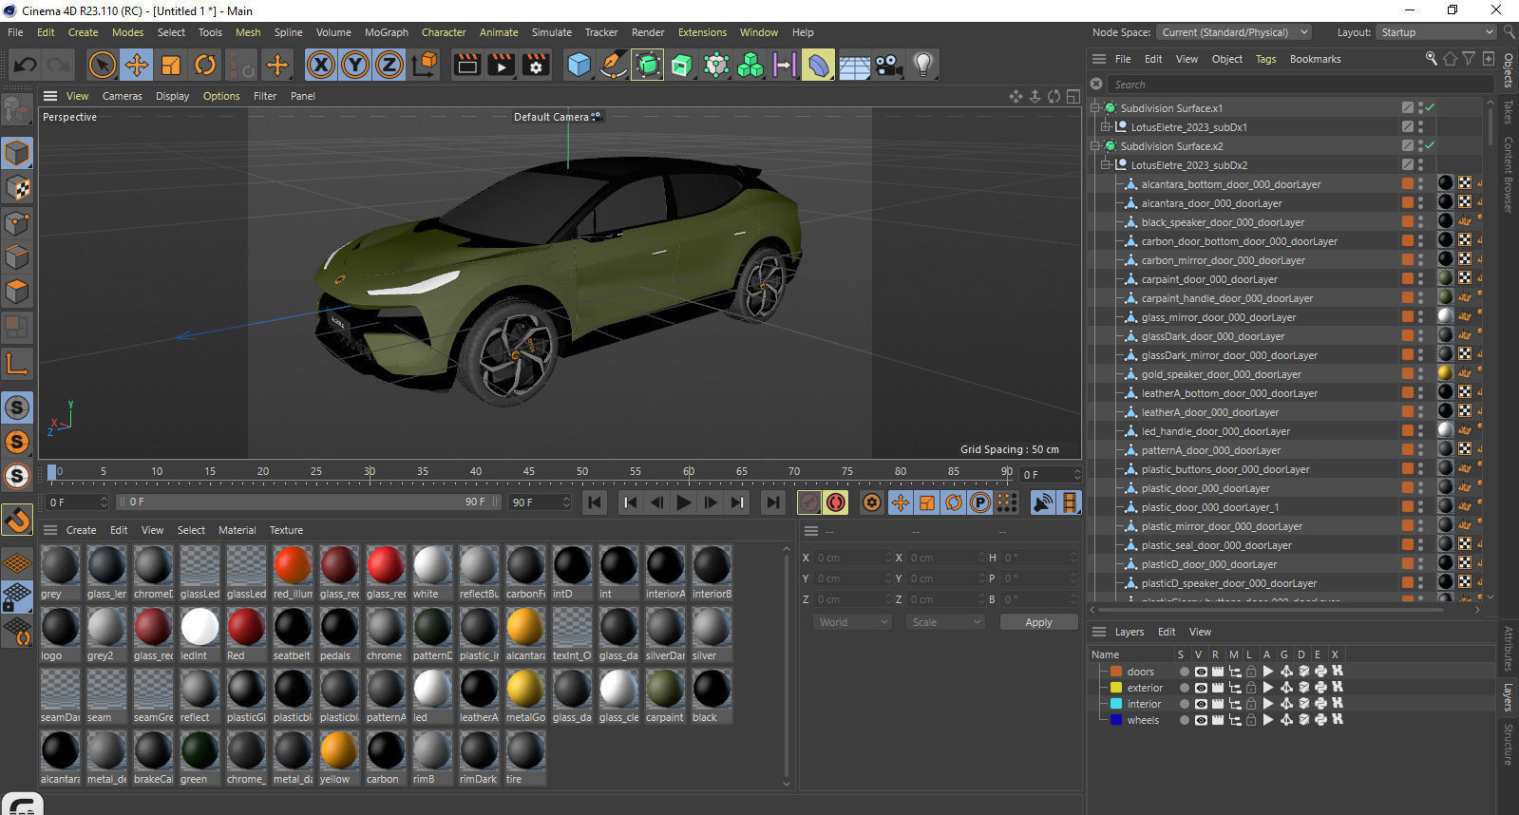Click Render View clapperboard icon
The height and width of the screenshot is (815, 1519).
[x=467, y=65]
